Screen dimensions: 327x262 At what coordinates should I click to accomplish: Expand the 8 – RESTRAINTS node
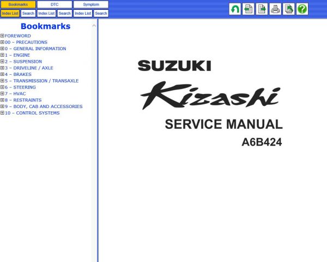(x=2, y=100)
